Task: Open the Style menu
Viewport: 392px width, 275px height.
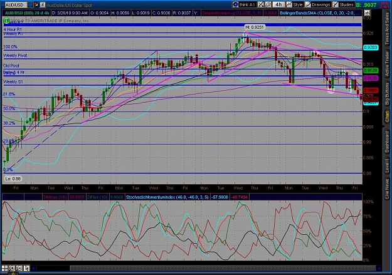Action: click(x=295, y=4)
